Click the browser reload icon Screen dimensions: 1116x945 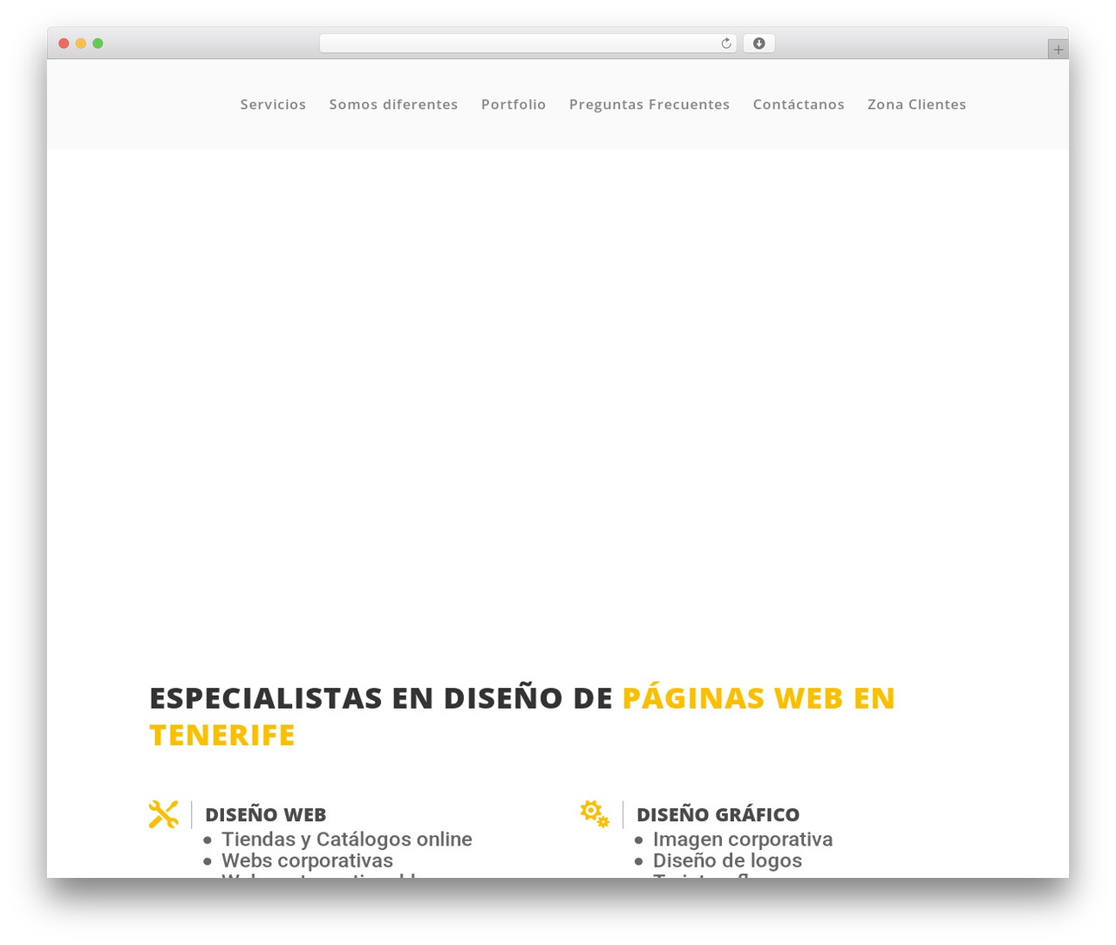[x=725, y=44]
